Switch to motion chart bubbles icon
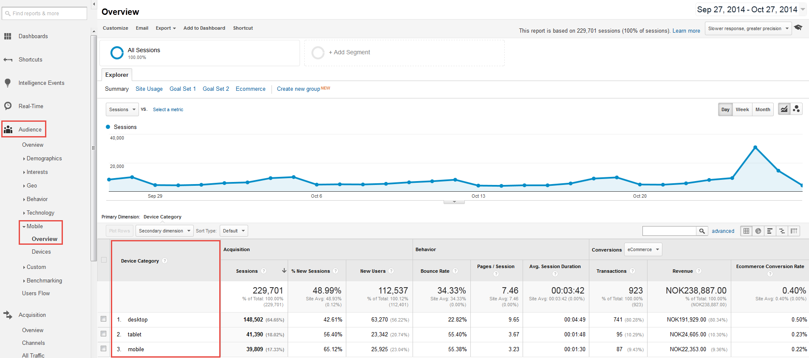809x358 pixels. coord(796,109)
